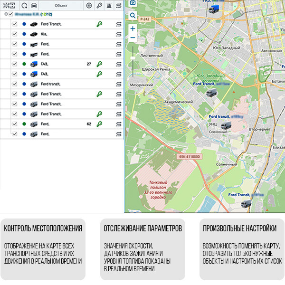Viewport: 285px width, 285px height.
Task: Toggle checkbox for ГАЗ with speed 27
Action: tap(15, 64)
